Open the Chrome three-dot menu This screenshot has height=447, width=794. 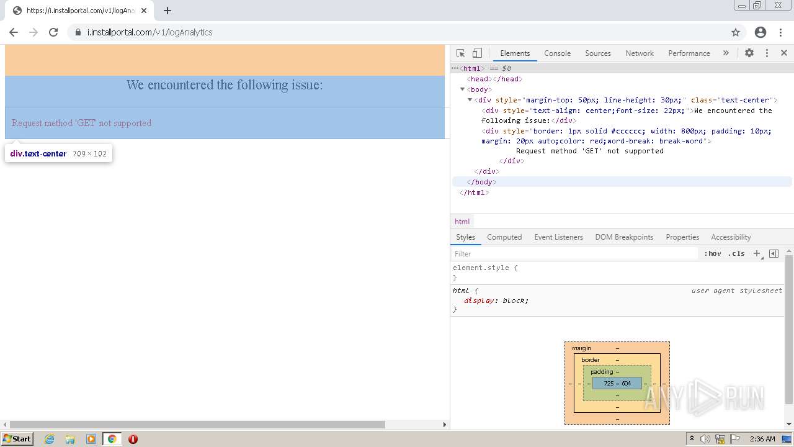[780, 32]
